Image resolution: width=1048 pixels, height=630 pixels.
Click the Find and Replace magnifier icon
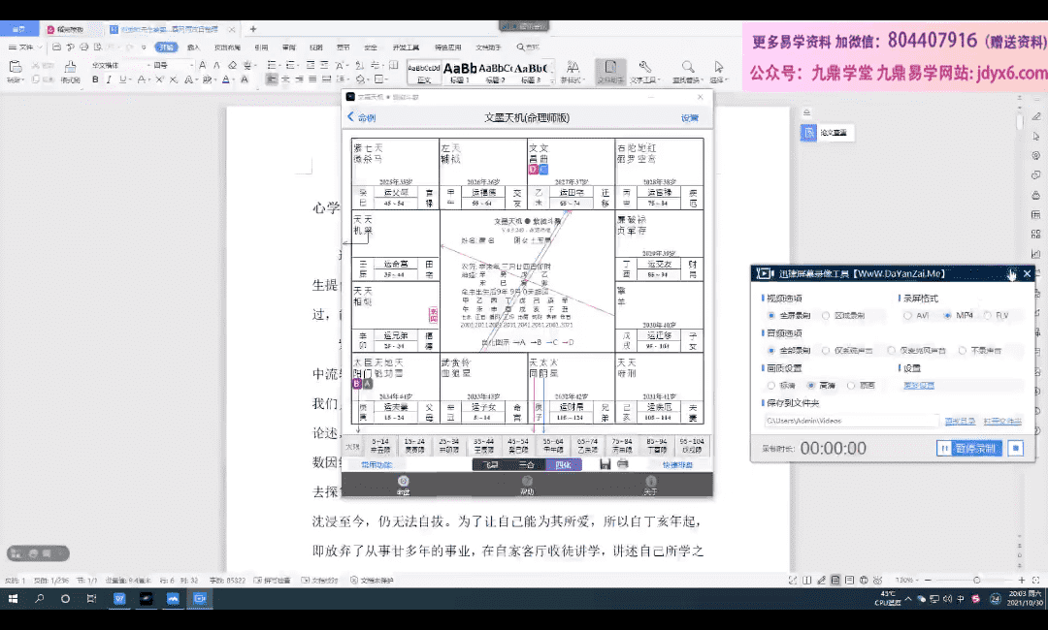[x=687, y=68]
